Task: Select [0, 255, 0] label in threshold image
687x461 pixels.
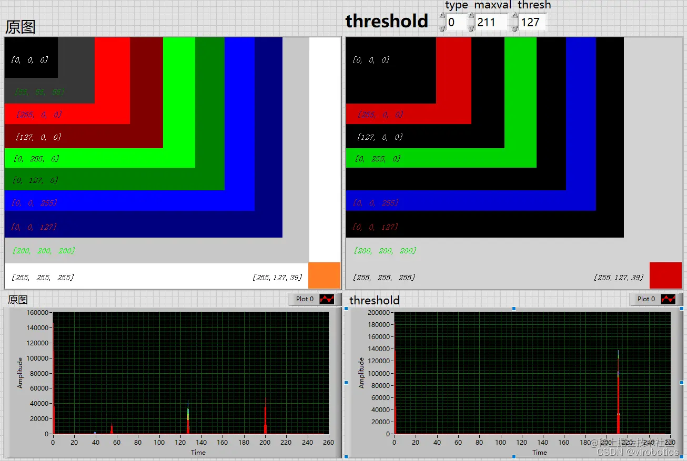Action: tap(378, 159)
